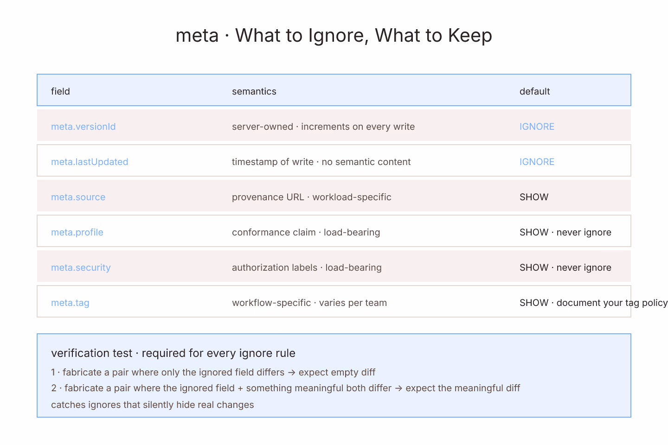Image resolution: width=668 pixels, height=445 pixels.
Task: Click the 'default' column header
Action: tap(534, 91)
